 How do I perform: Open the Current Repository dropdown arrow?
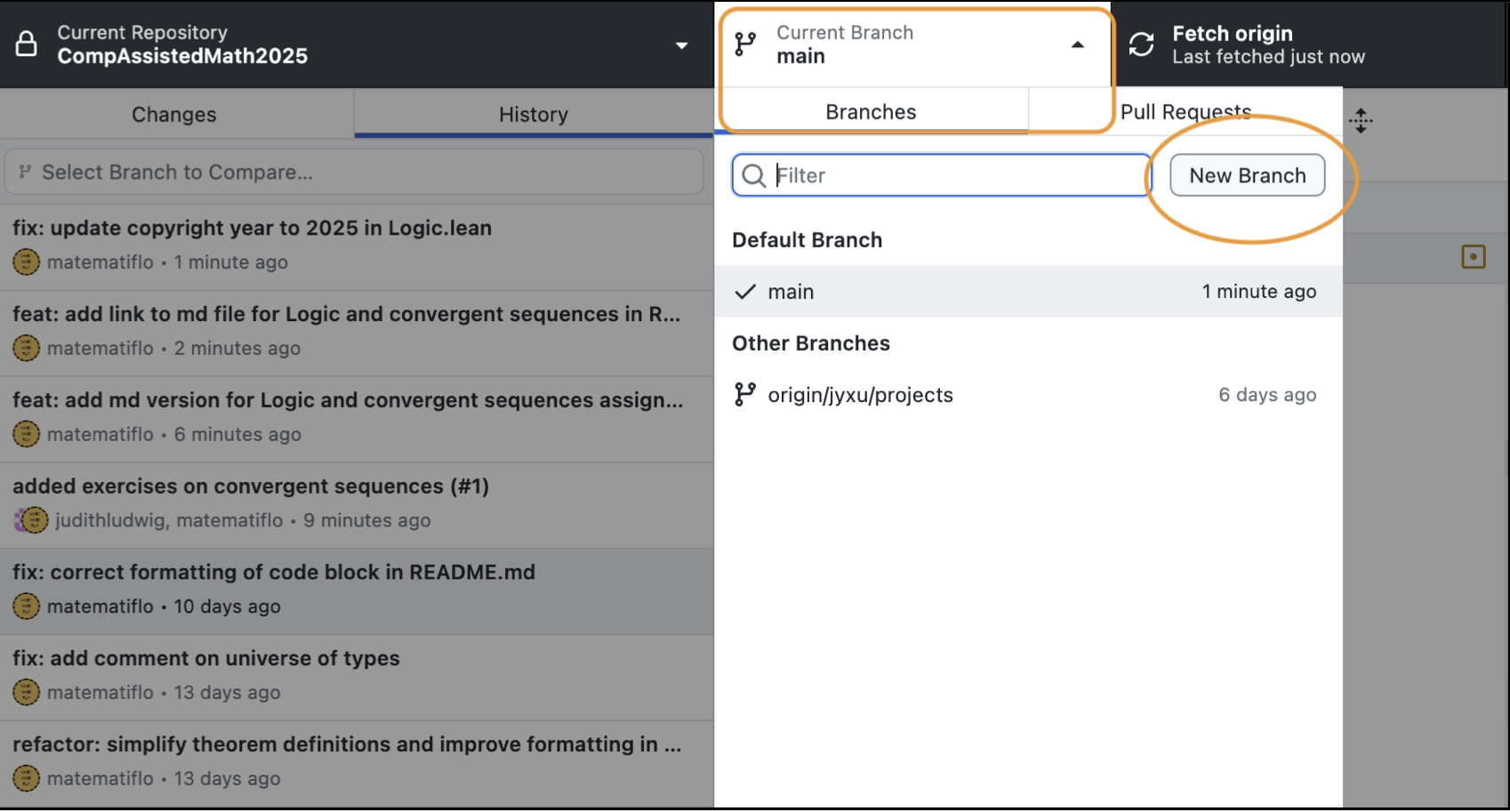click(x=681, y=45)
